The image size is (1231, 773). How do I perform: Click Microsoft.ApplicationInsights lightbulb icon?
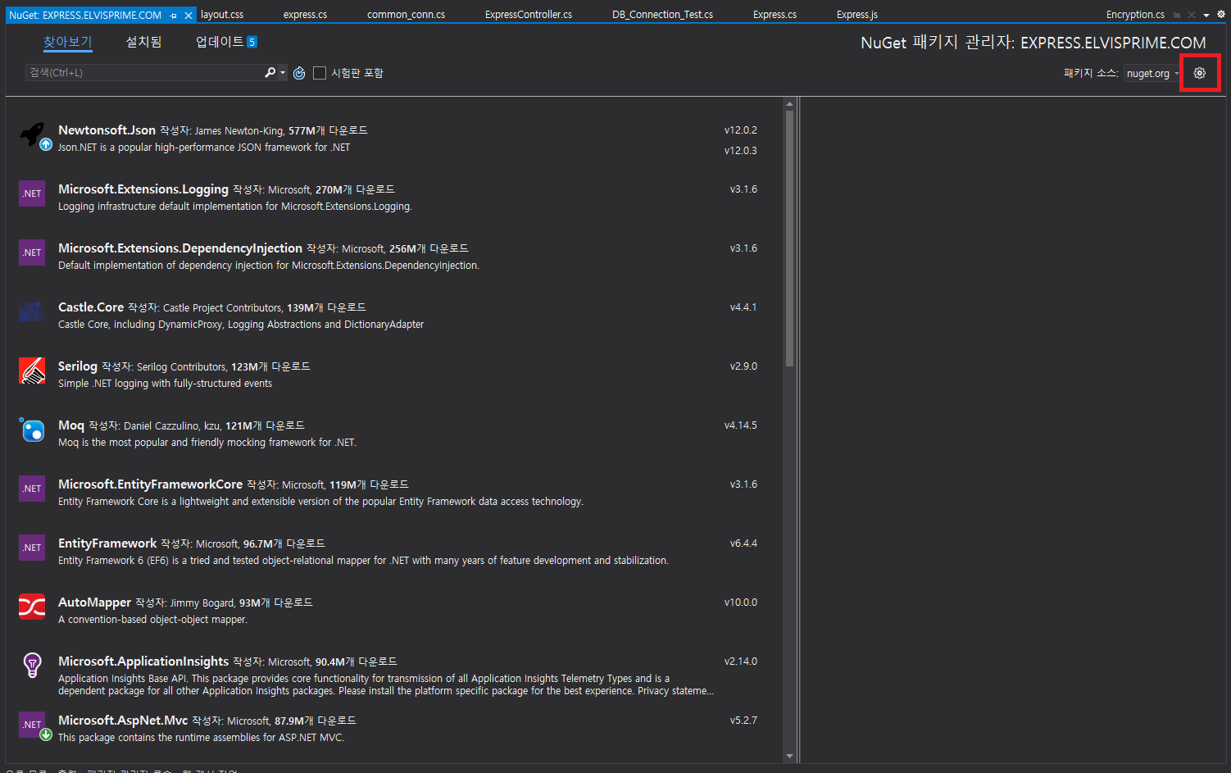coord(32,666)
